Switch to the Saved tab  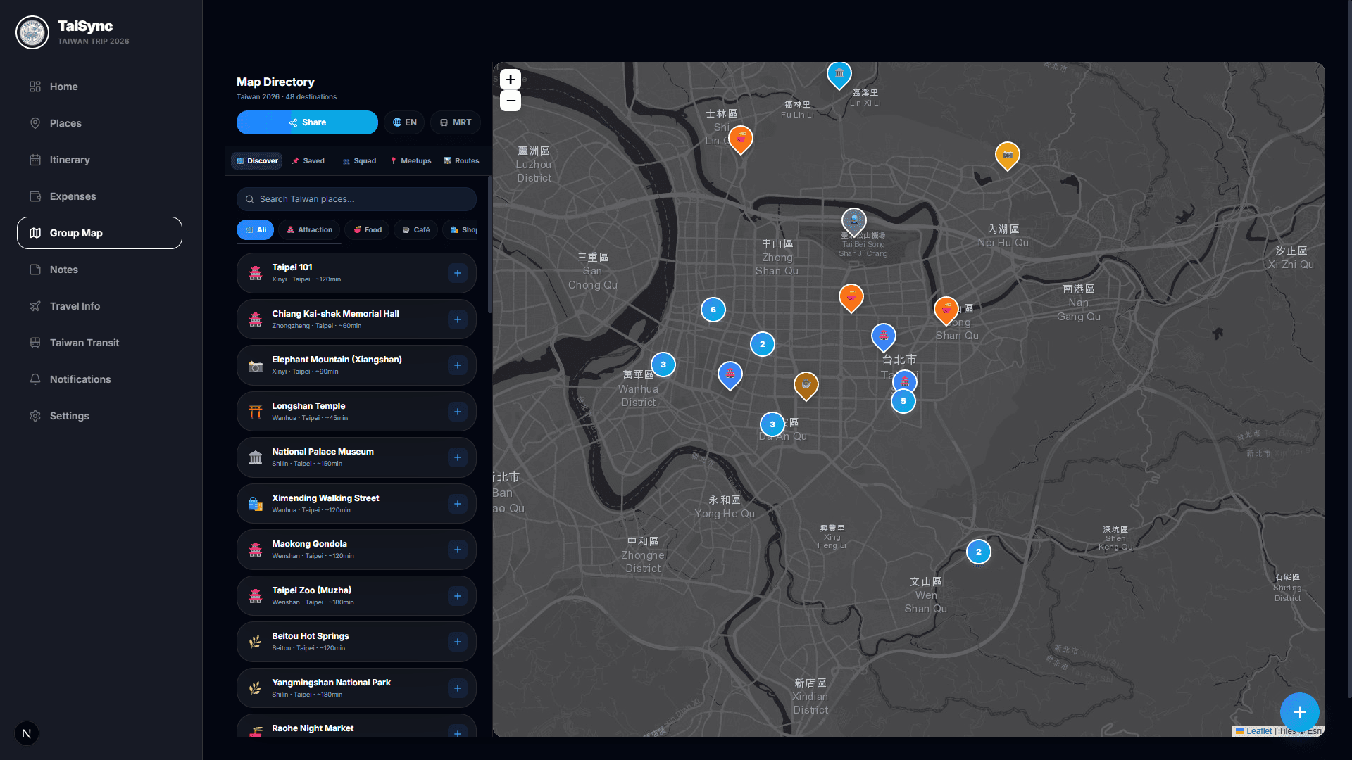pyautogui.click(x=308, y=161)
